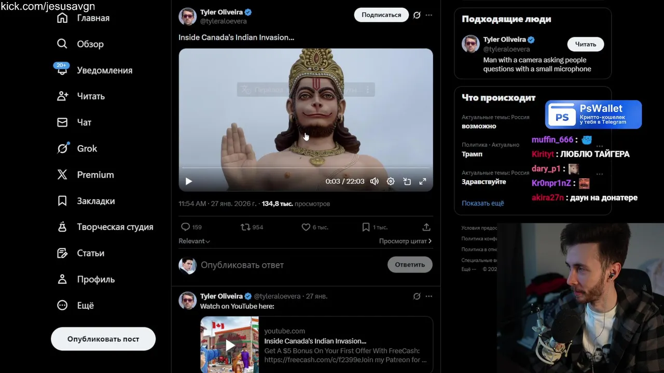Click Показать ещё link
Viewport: 664px width, 373px height.
(x=483, y=203)
